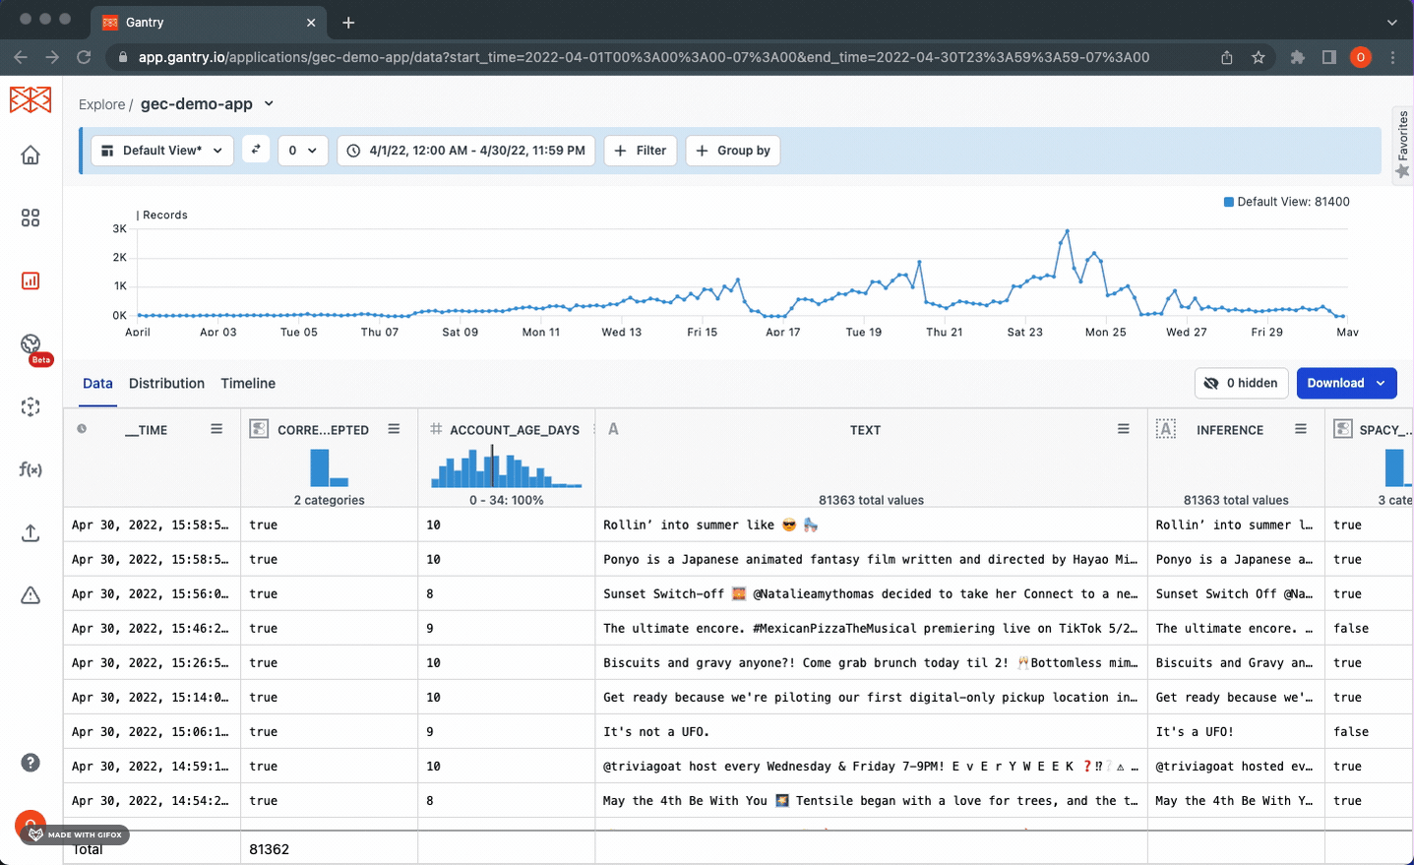Image resolution: width=1414 pixels, height=865 pixels.
Task: Switch to the Data tab
Action: tap(97, 383)
